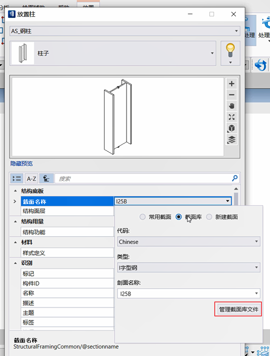Image resolution: width=270 pixels, height=356 pixels.
Task: Sort properties alphabetically with A-Z button
Action: click(x=32, y=179)
